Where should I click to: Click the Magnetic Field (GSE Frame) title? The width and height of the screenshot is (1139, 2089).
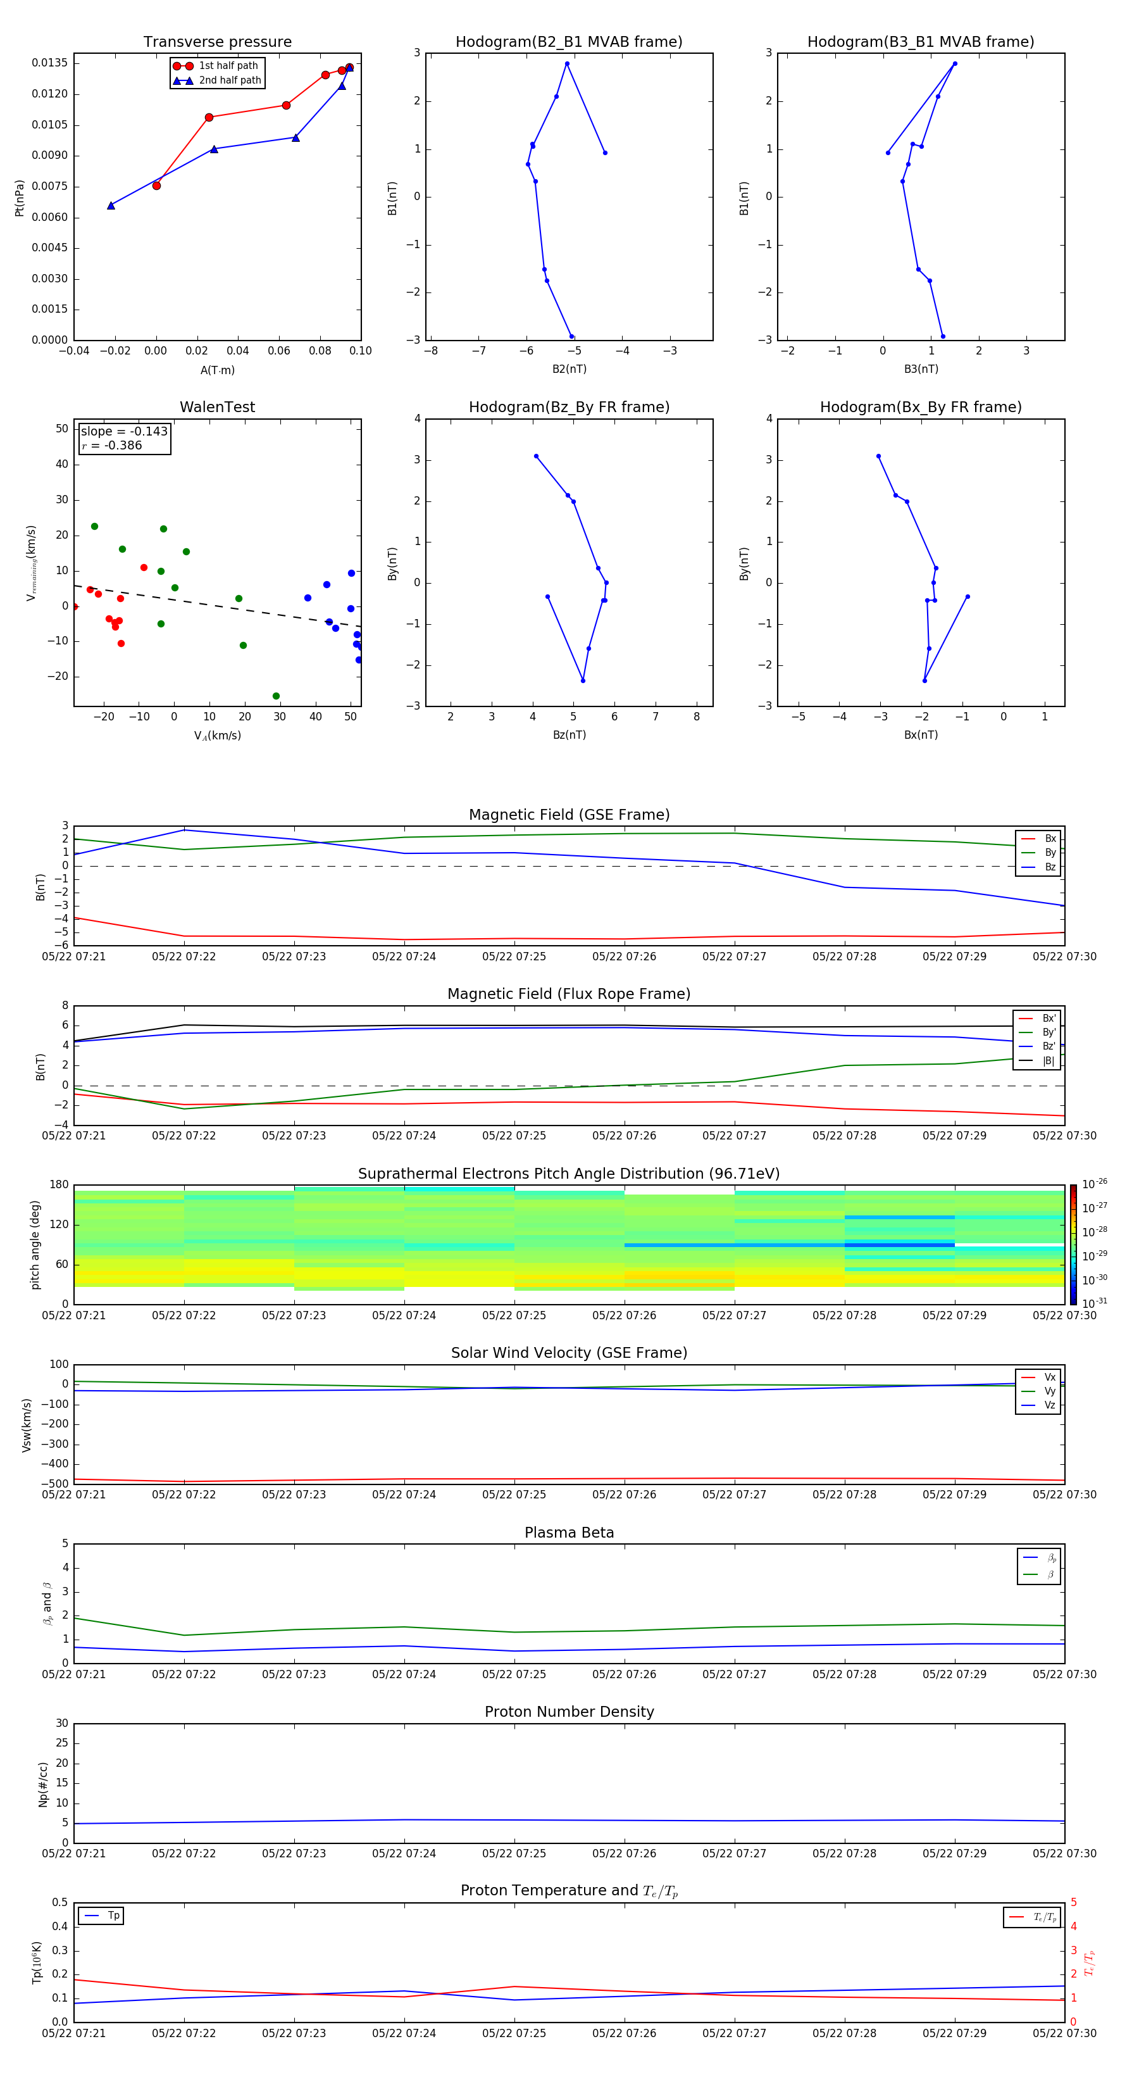569,815
